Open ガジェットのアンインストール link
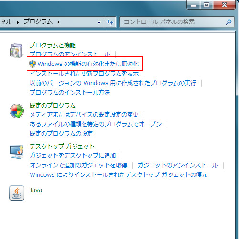This screenshot has width=239, height=239. coord(178,165)
